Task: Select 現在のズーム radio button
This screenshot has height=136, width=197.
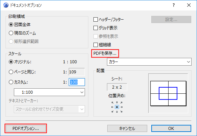Action: [x=11, y=33]
